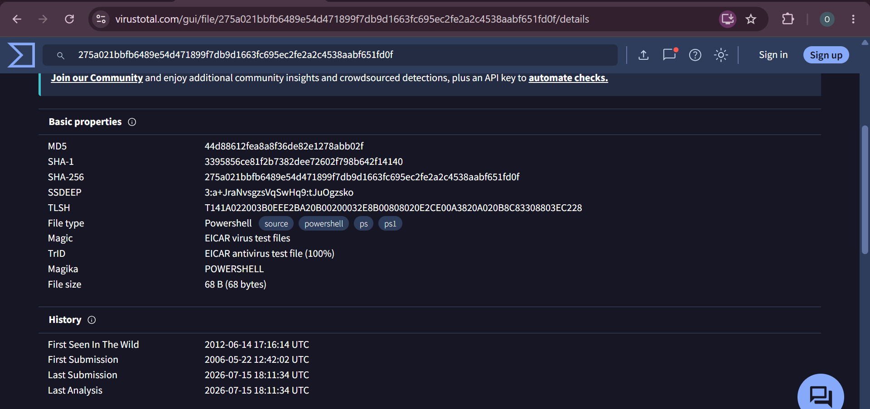This screenshot has height=409, width=870.
Task: Click the ps file type tag
Action: pyautogui.click(x=363, y=223)
